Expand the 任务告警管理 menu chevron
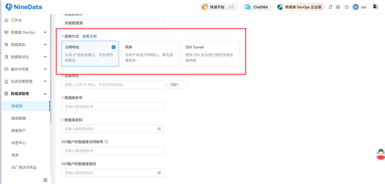The height and width of the screenshot is (184, 385). (45, 81)
